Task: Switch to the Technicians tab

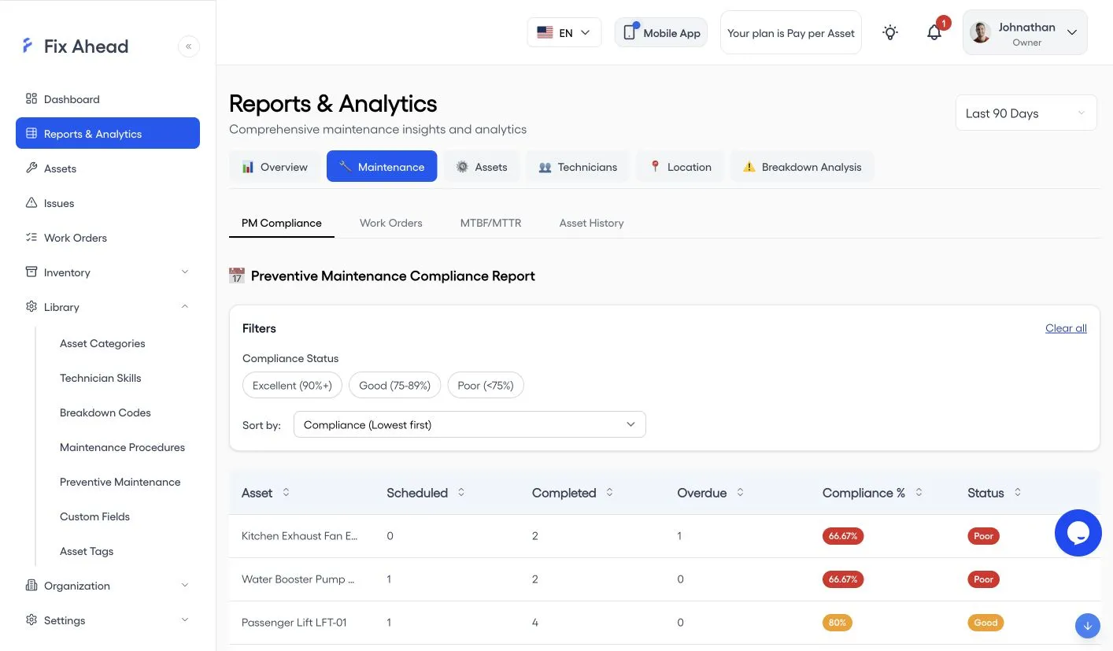Action: pyautogui.click(x=578, y=166)
